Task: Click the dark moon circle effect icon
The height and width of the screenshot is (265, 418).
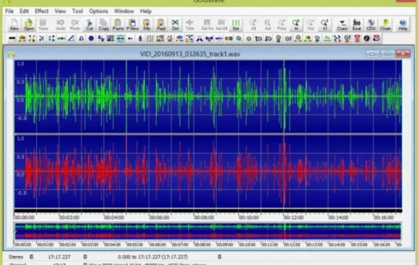Action: [x=366, y=38]
